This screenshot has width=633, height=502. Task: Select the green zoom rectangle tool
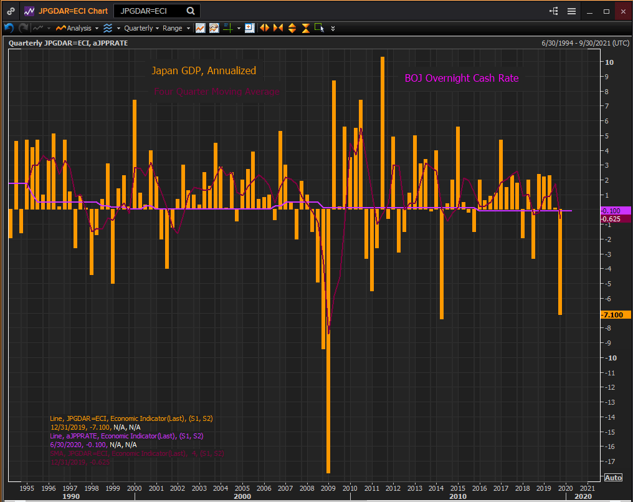point(320,28)
